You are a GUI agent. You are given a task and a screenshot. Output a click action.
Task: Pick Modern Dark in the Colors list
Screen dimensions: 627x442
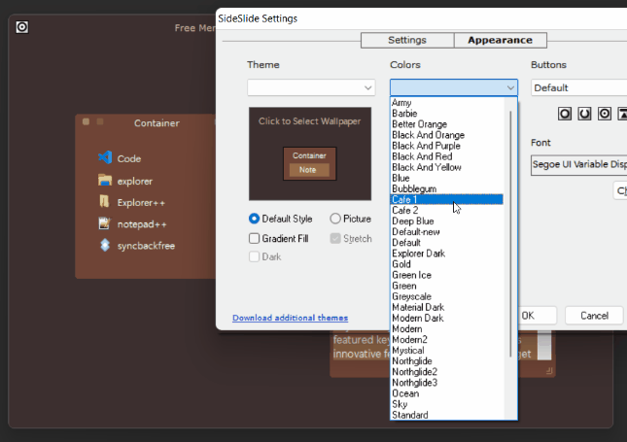pyautogui.click(x=418, y=319)
